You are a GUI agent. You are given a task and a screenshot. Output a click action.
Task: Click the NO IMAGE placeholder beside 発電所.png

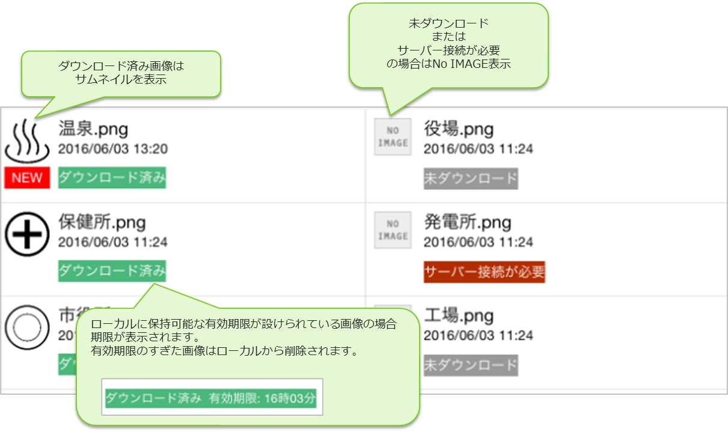[x=393, y=230]
